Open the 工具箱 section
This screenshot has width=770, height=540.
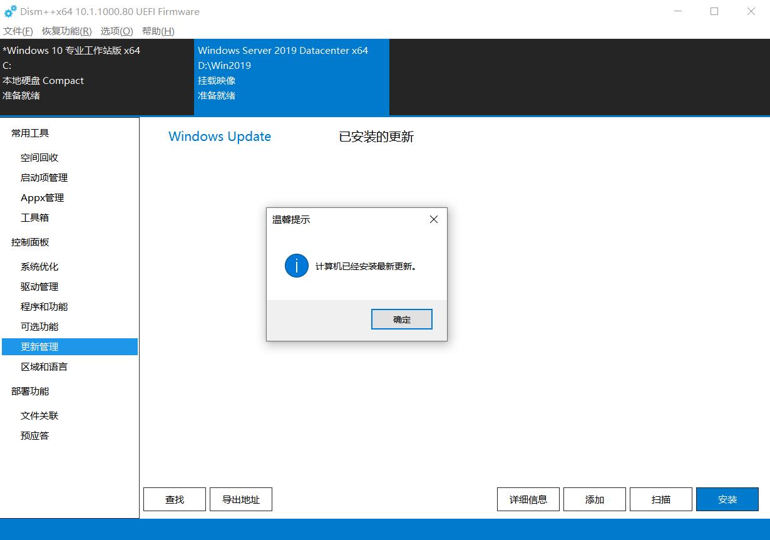click(34, 217)
